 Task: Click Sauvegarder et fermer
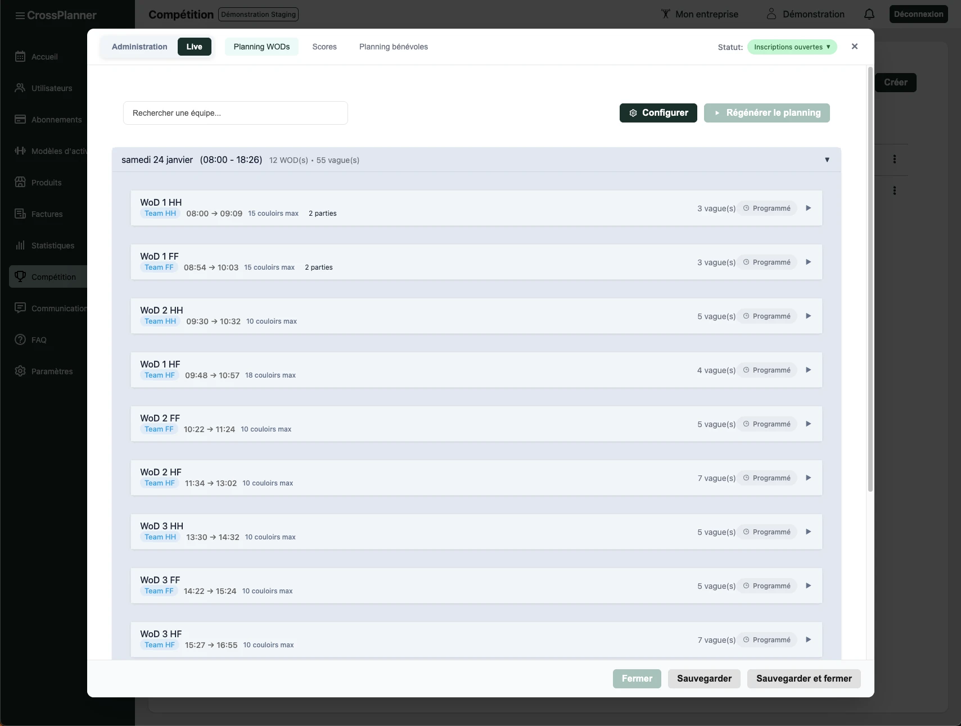(804, 678)
